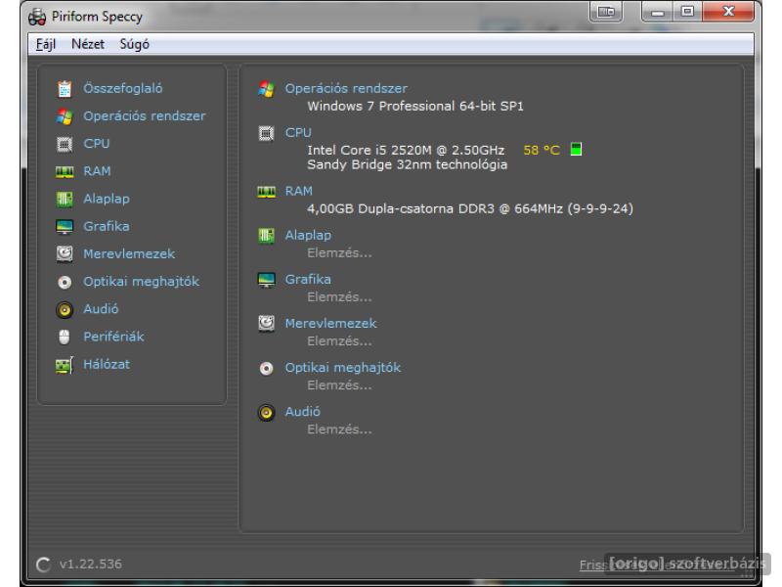This screenshot has height=587, width=782.
Task: Close the Piriform Speccy window
Action: (x=728, y=12)
